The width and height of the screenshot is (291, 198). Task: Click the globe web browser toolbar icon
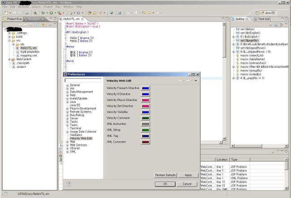point(111,13)
